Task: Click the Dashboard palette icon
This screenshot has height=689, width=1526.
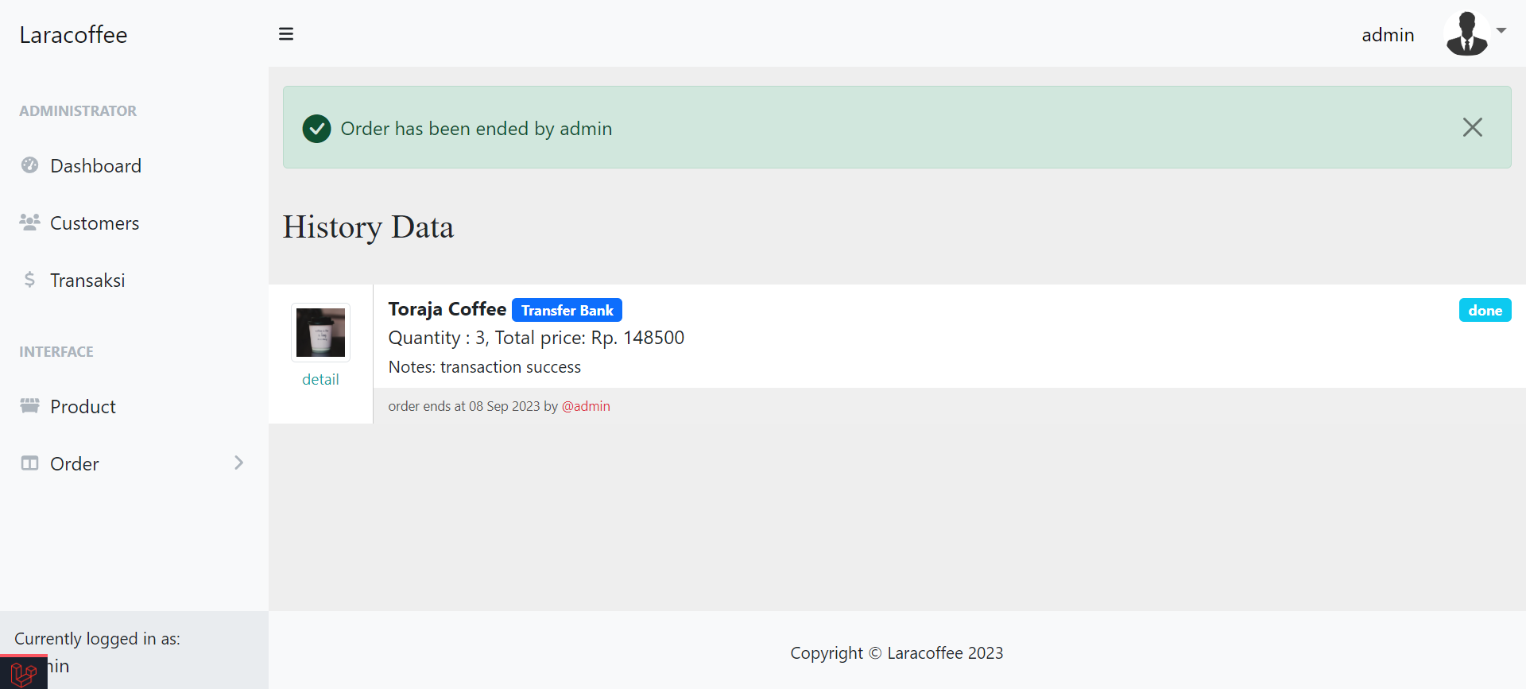Action: (30, 165)
